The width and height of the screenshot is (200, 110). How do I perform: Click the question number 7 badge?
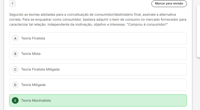click(x=12, y=4)
